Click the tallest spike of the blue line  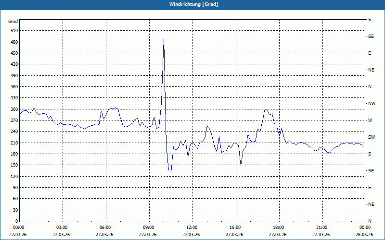(164, 39)
